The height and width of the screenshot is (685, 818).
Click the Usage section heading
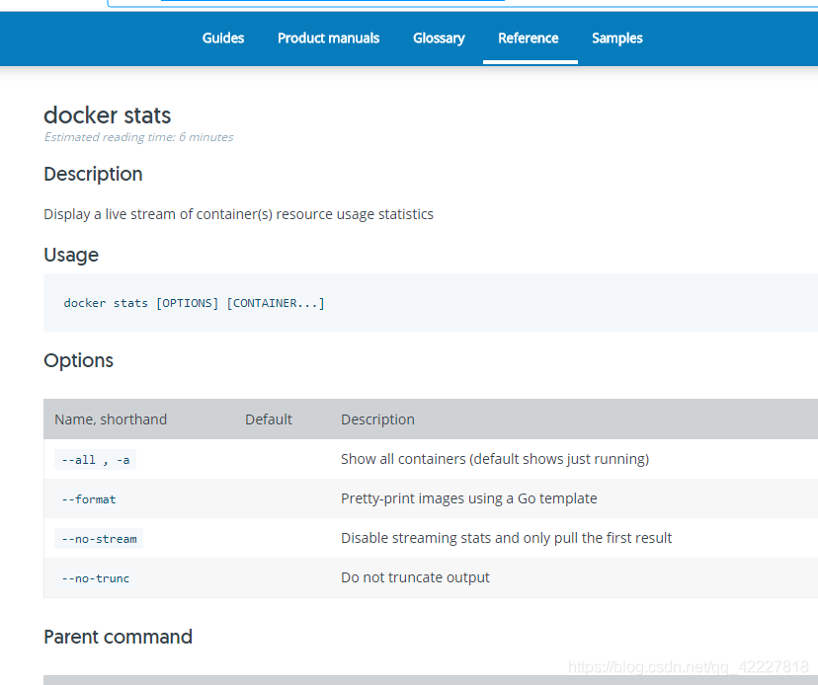[x=71, y=255]
